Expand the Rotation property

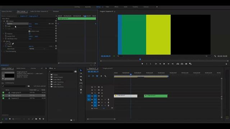pyautogui.click(x=4, y=34)
